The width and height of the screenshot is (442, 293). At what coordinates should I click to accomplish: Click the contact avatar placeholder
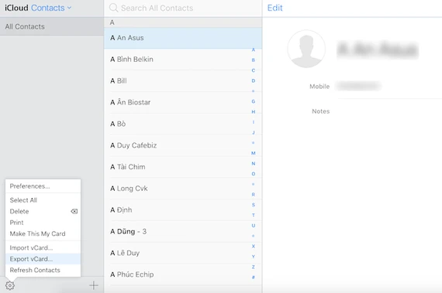[306, 49]
